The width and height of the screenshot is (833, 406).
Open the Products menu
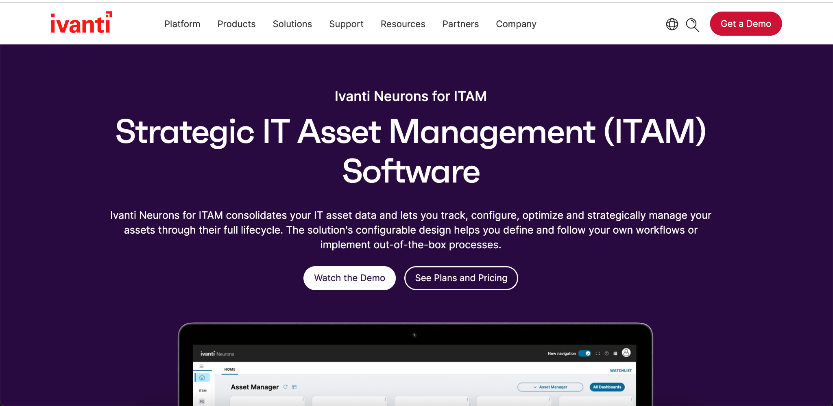236,24
